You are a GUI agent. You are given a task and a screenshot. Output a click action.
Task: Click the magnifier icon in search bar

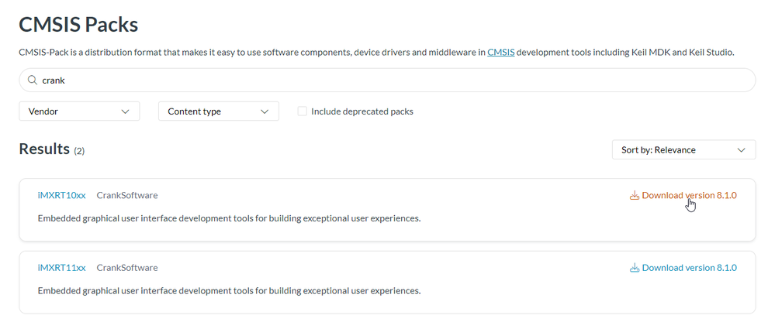point(32,80)
